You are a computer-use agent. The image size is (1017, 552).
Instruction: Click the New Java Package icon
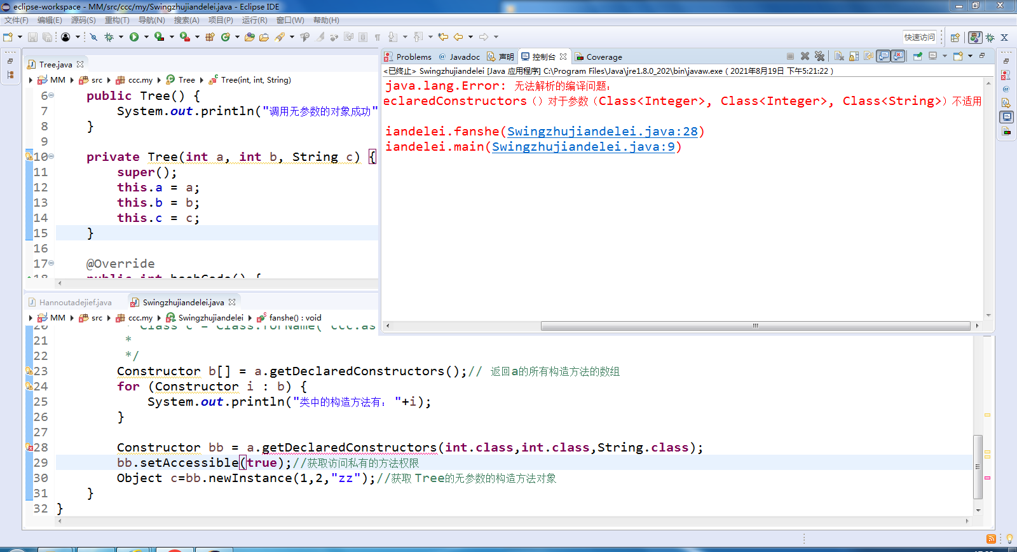(x=210, y=37)
